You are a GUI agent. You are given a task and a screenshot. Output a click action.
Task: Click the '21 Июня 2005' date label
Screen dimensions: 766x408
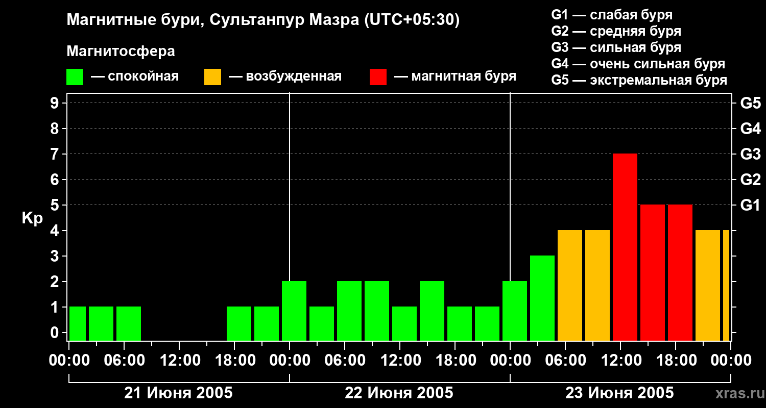179,393
